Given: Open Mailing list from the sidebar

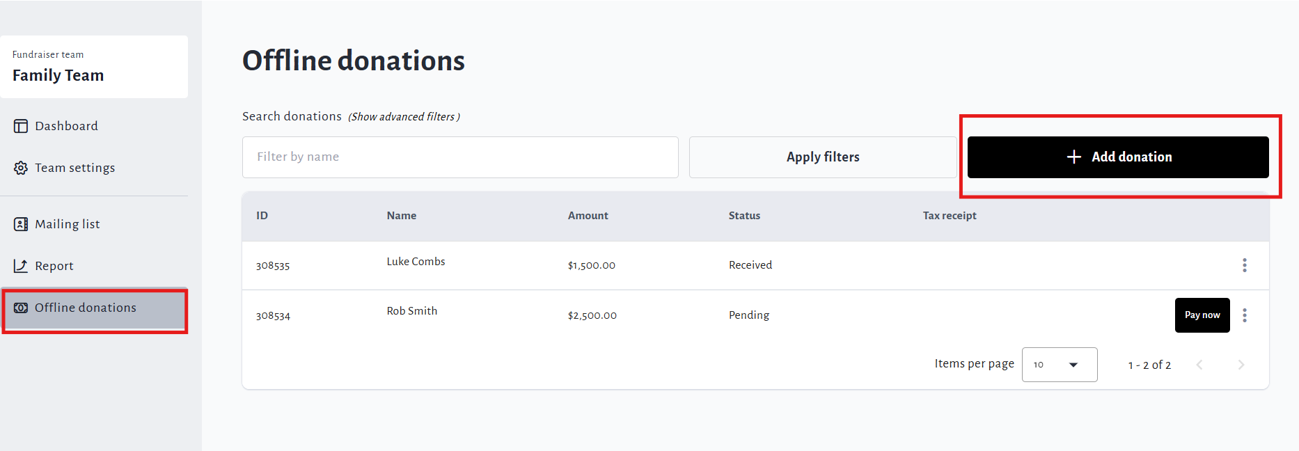Looking at the screenshot, I should [x=68, y=224].
